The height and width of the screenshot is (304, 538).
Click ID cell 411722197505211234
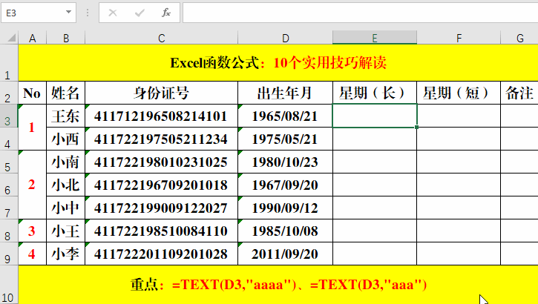tap(161, 139)
